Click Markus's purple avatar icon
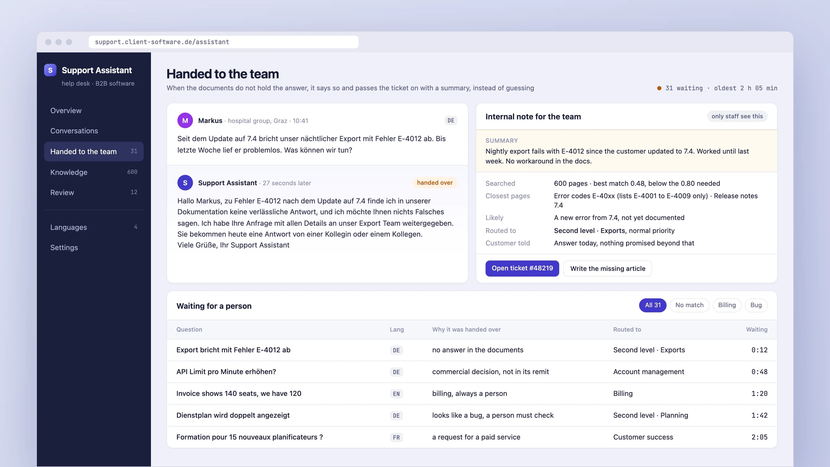830x467 pixels. click(185, 121)
